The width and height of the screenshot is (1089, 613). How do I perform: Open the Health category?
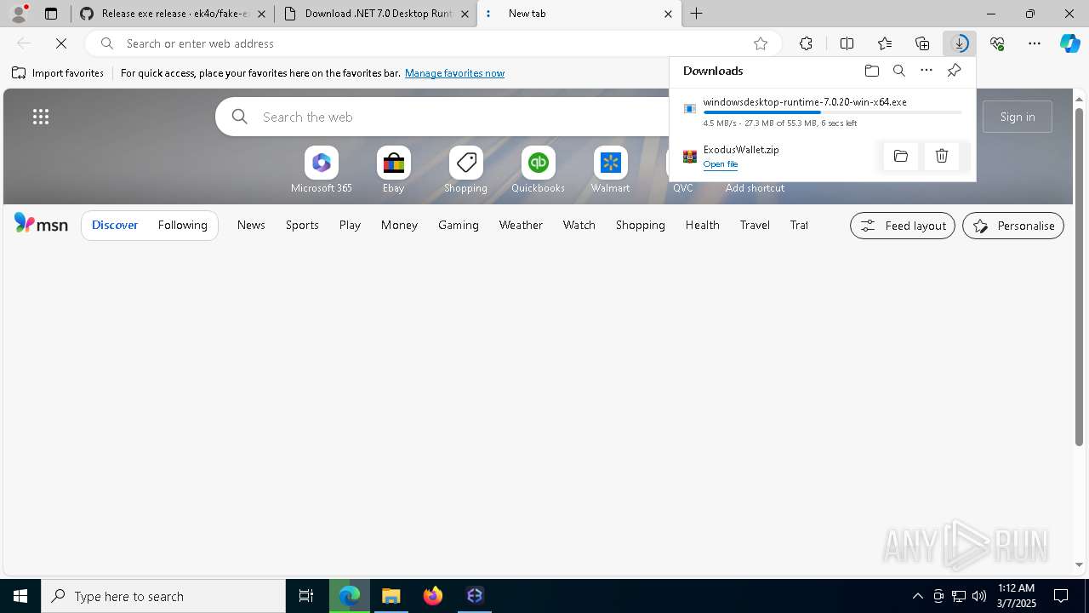point(703,226)
